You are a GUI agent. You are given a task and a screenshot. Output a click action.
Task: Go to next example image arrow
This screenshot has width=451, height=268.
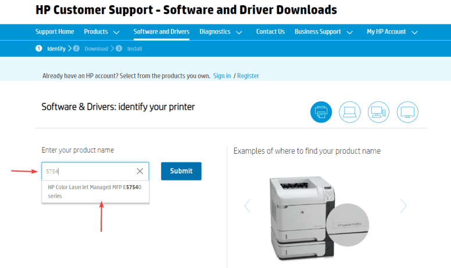tap(403, 205)
